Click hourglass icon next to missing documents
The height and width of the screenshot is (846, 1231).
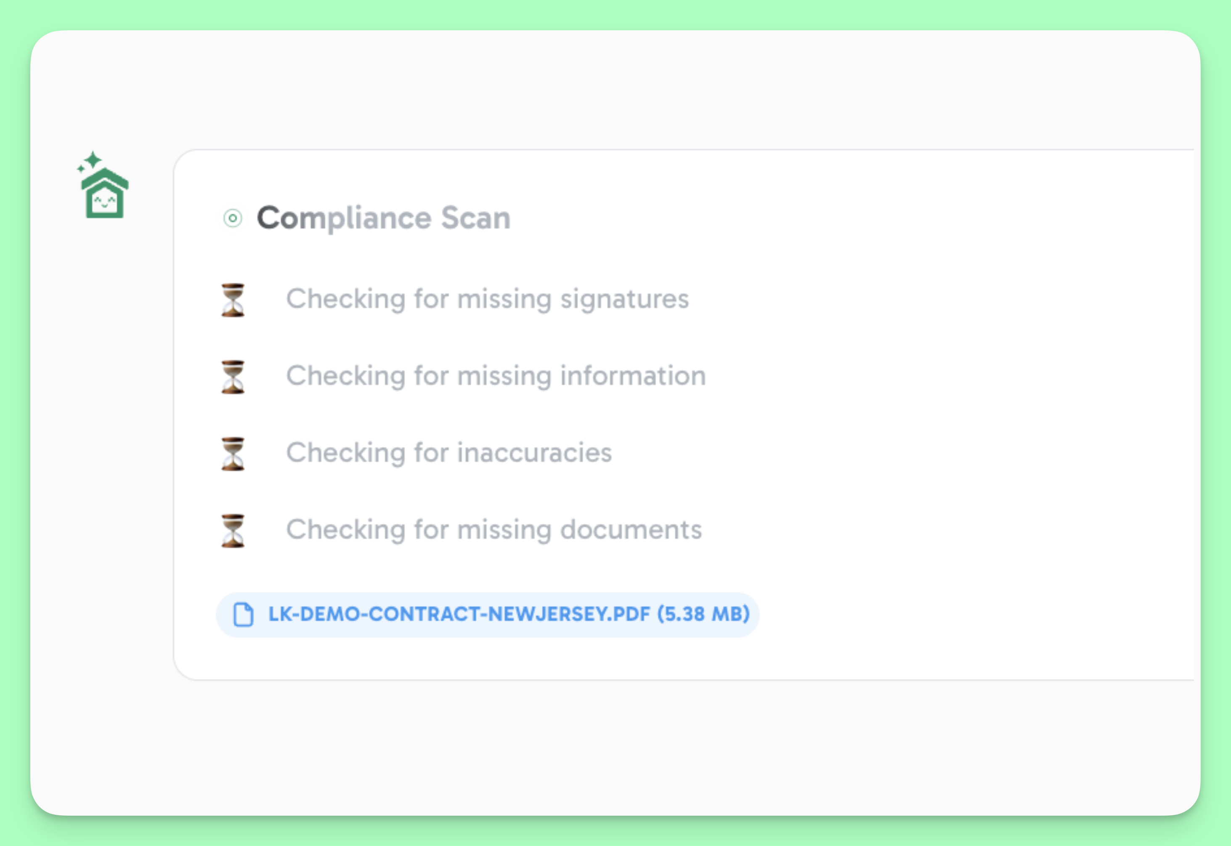pyautogui.click(x=233, y=531)
